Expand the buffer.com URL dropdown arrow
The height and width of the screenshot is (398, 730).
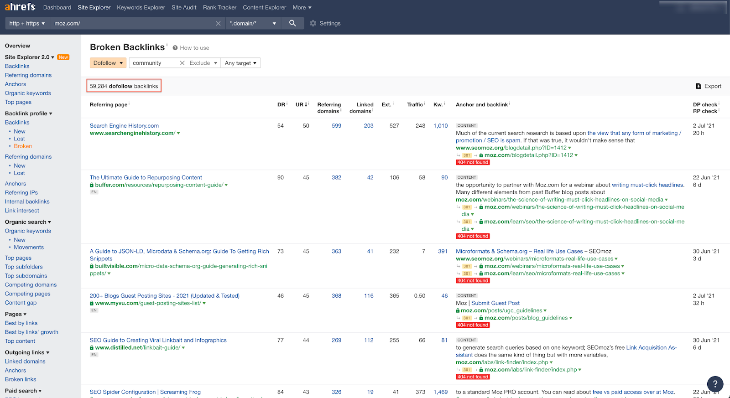click(x=226, y=185)
